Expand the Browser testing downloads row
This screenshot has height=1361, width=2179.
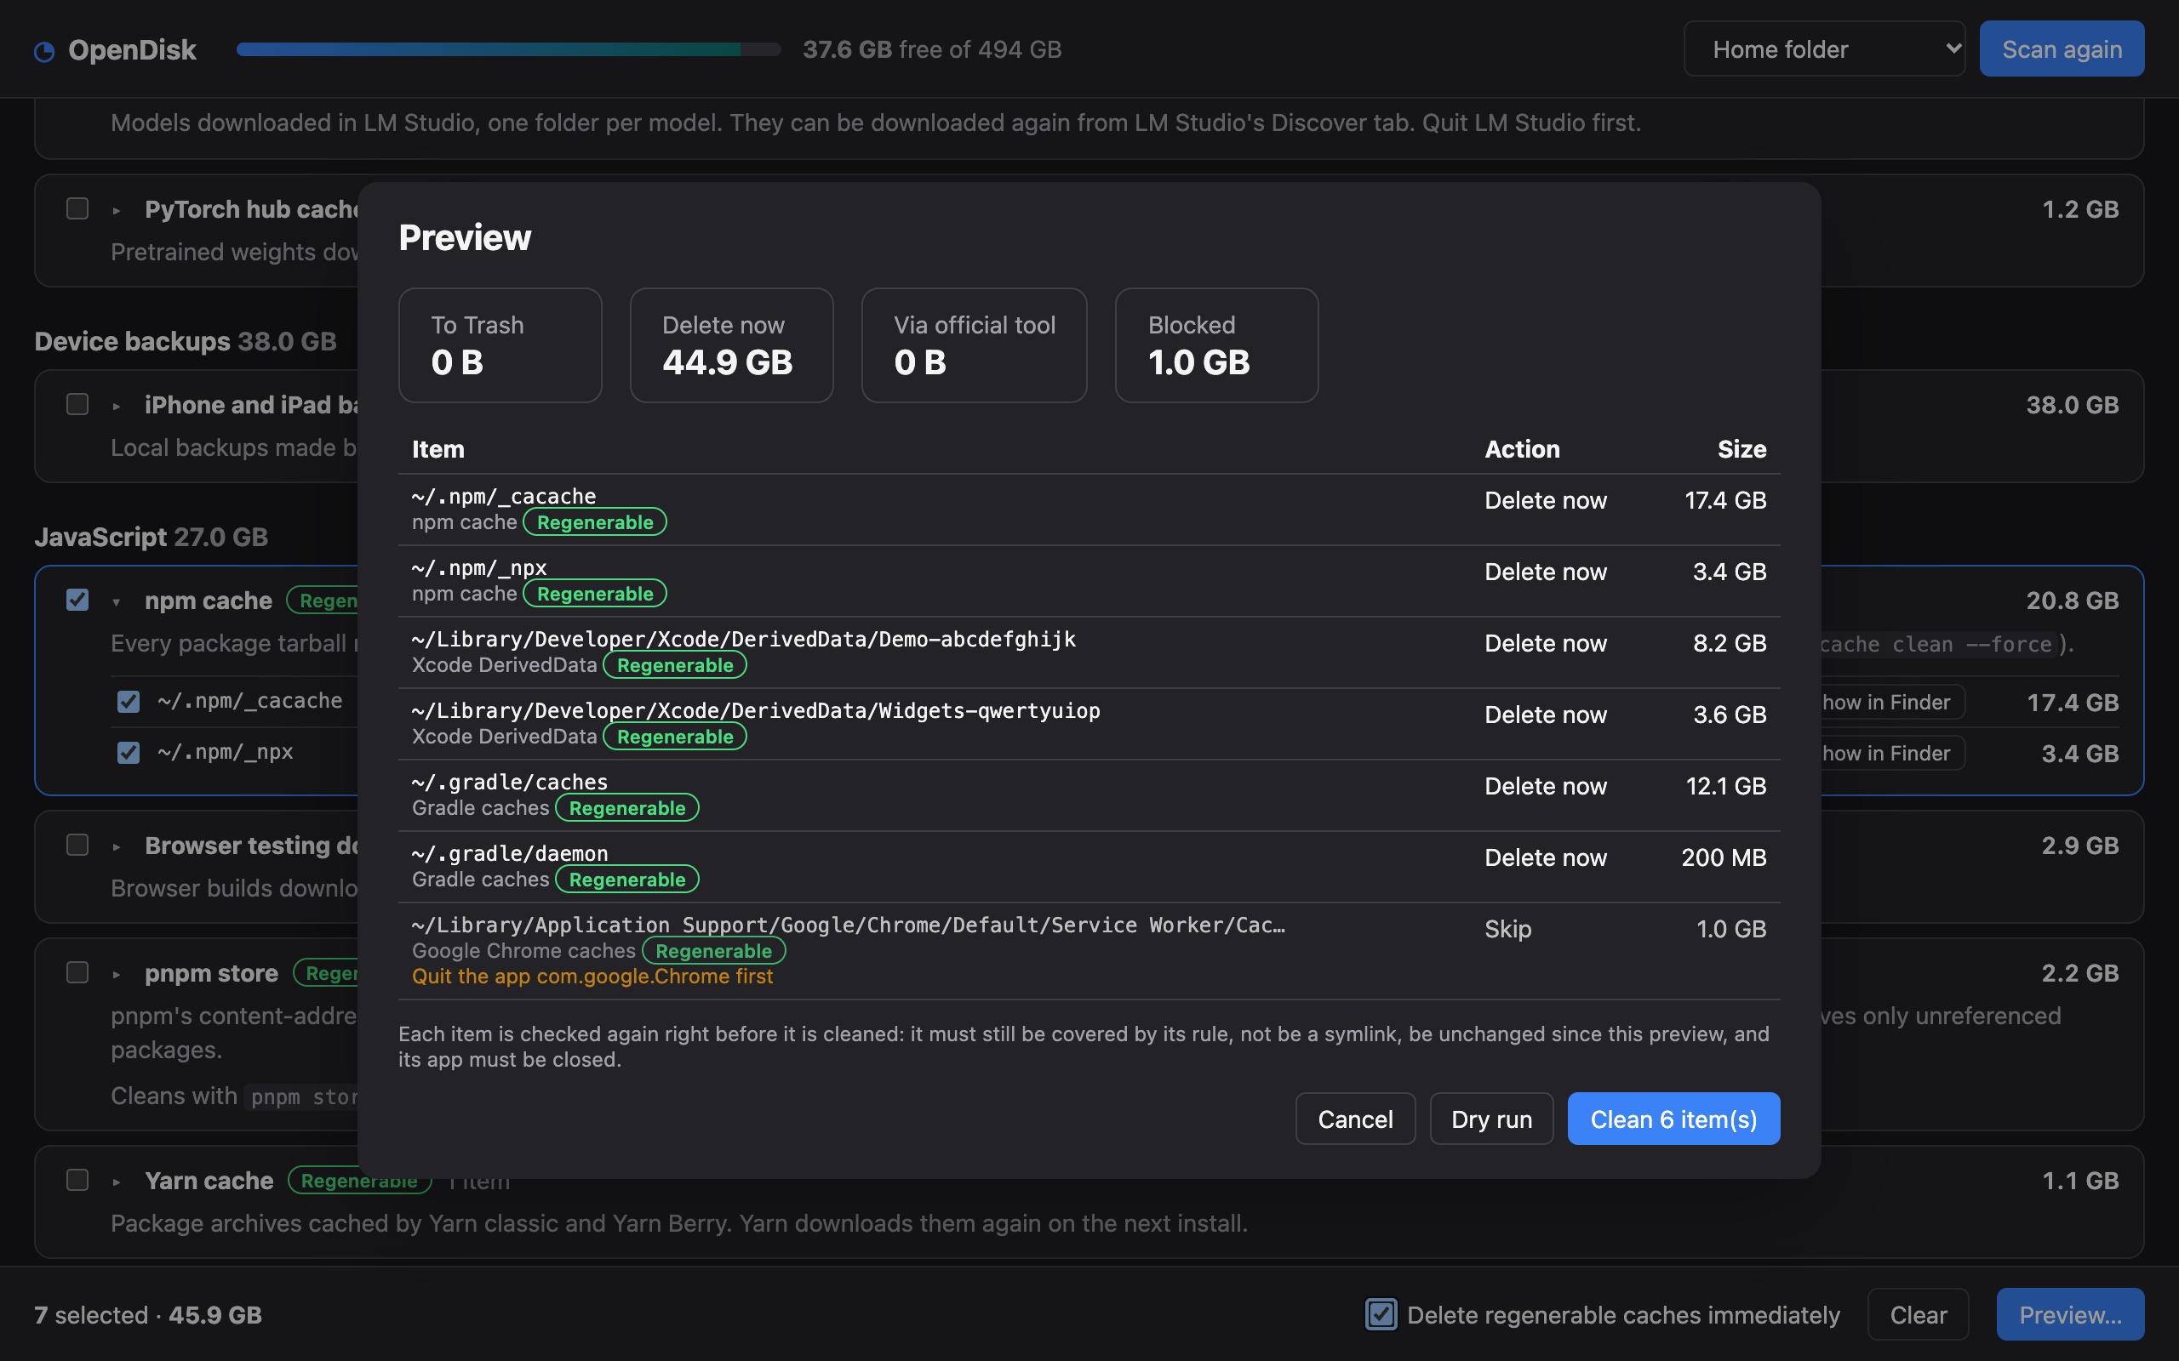(x=116, y=847)
